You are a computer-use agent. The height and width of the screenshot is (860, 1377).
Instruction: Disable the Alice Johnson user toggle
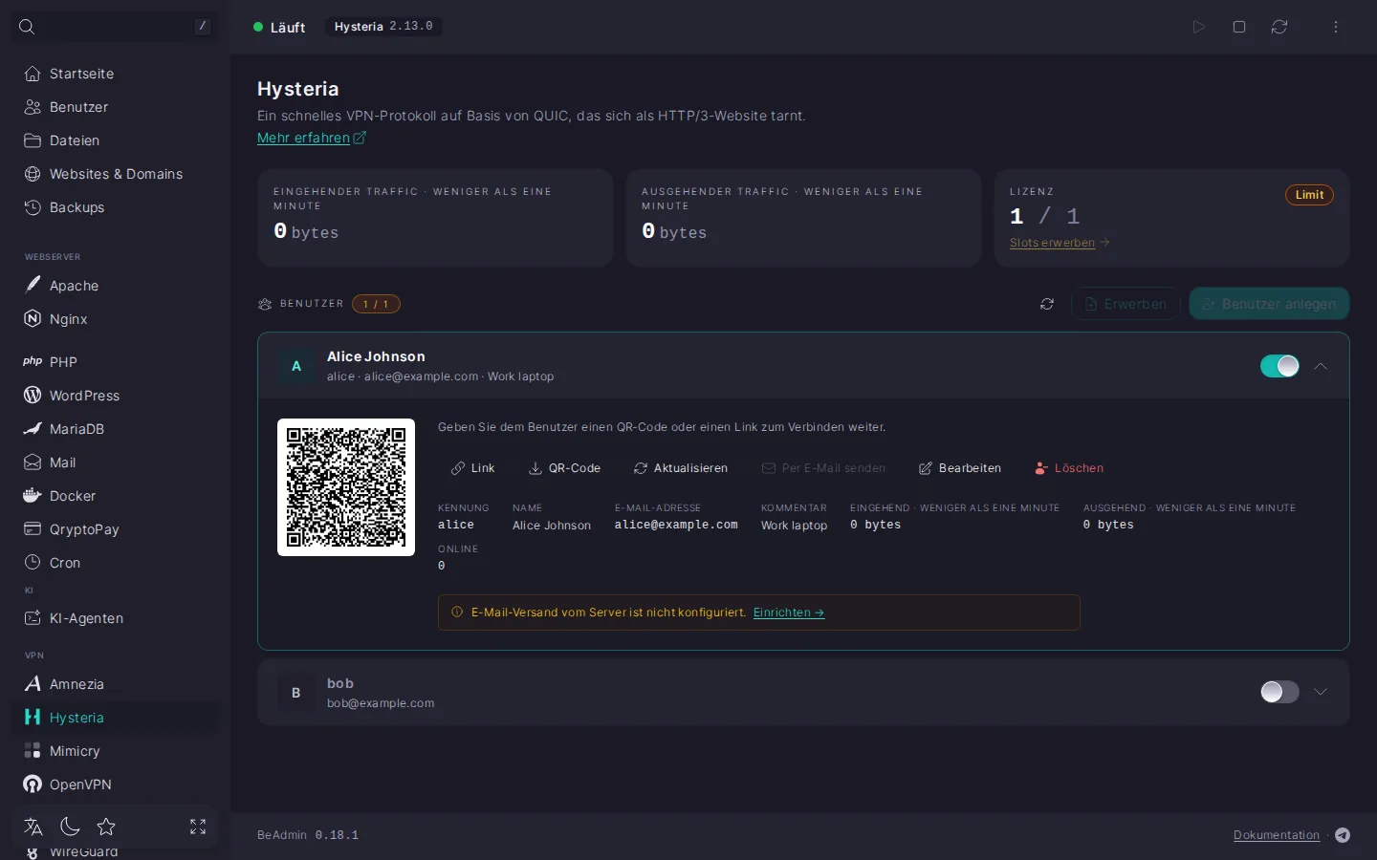point(1279,366)
